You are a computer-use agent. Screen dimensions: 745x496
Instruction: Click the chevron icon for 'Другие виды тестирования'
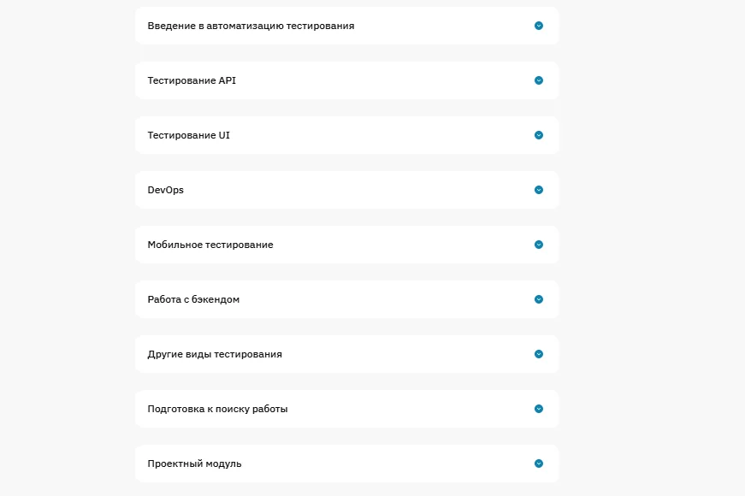538,353
